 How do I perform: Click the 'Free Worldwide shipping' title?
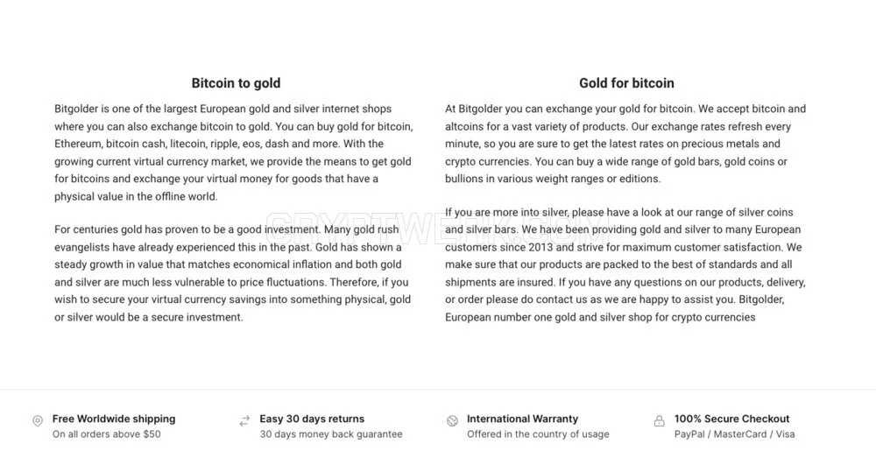pyautogui.click(x=114, y=419)
